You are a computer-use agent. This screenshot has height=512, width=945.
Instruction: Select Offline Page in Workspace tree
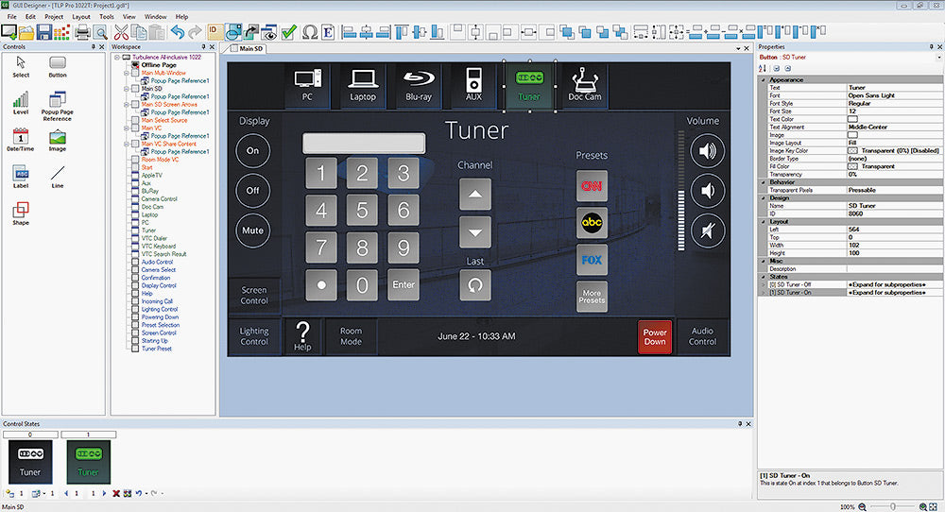point(159,65)
